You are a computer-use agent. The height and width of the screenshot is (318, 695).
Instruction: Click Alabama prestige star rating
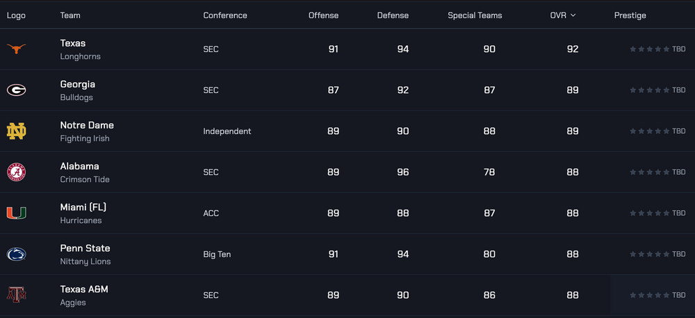pyautogui.click(x=649, y=172)
